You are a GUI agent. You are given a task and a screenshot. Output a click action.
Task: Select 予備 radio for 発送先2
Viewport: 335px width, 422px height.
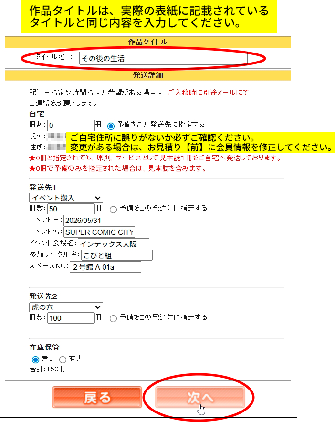click(x=113, y=318)
